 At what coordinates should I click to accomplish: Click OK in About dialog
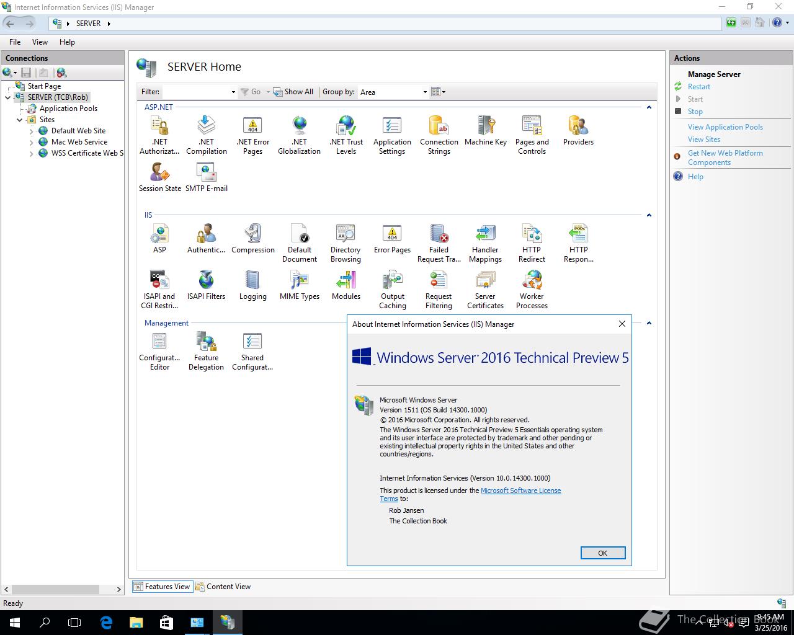click(x=602, y=553)
